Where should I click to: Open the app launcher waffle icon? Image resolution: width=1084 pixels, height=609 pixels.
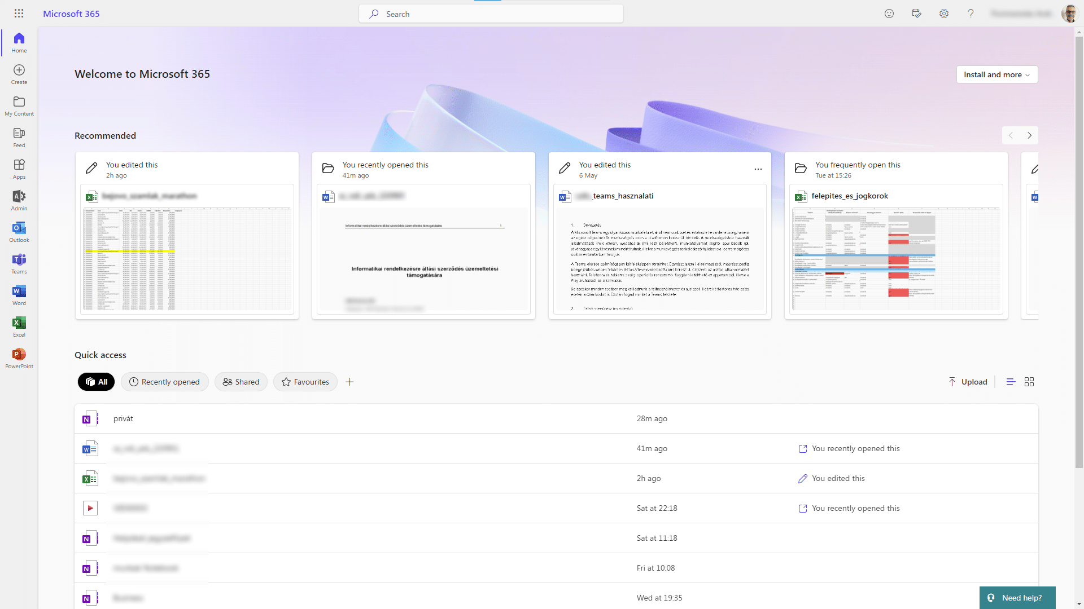click(x=19, y=14)
